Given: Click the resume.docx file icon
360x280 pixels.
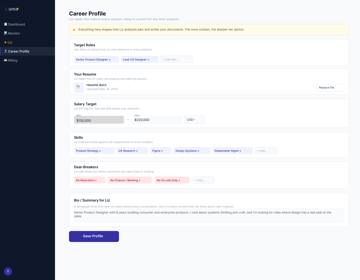Looking at the screenshot, I should pos(79,88).
